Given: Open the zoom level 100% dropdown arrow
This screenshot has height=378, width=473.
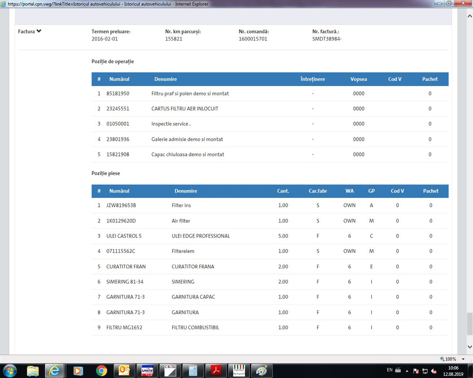Looking at the screenshot, I should pyautogui.click(x=463, y=359).
